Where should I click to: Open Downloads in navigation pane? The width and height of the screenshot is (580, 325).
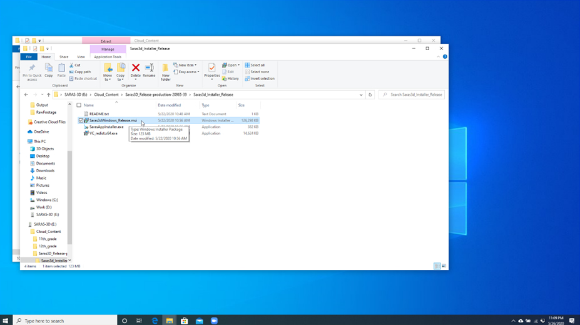(x=45, y=171)
